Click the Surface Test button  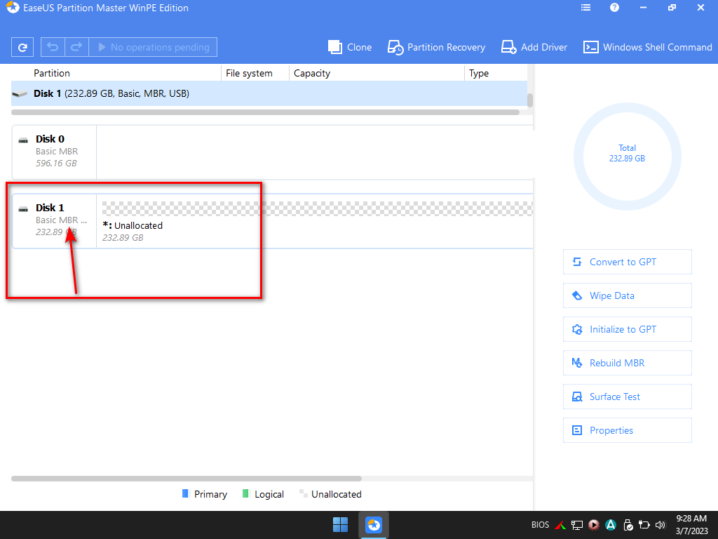click(628, 397)
